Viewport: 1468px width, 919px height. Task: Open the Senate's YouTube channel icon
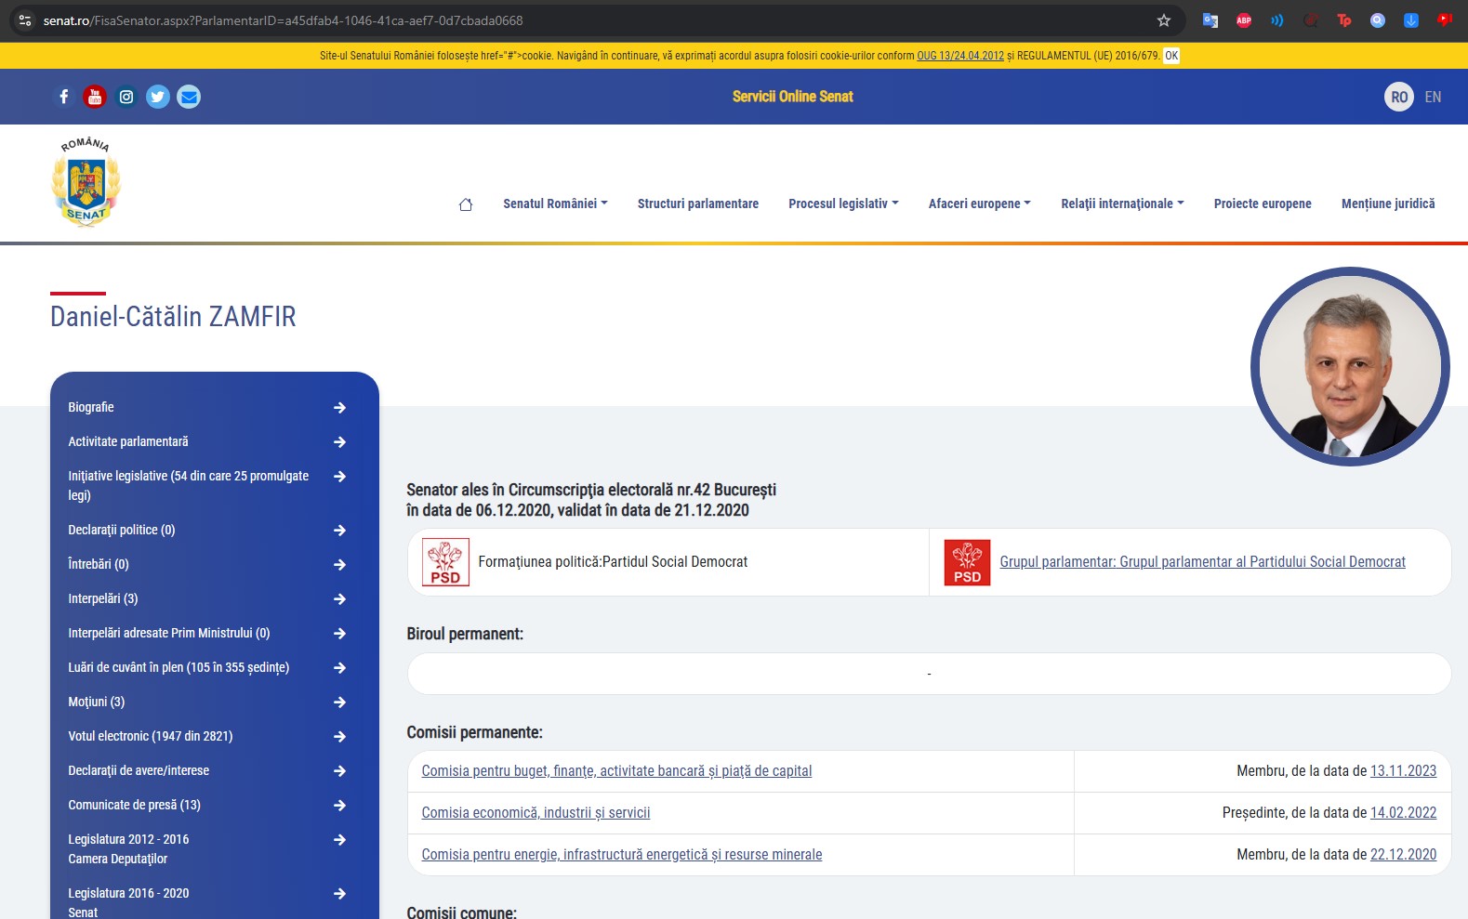95,97
